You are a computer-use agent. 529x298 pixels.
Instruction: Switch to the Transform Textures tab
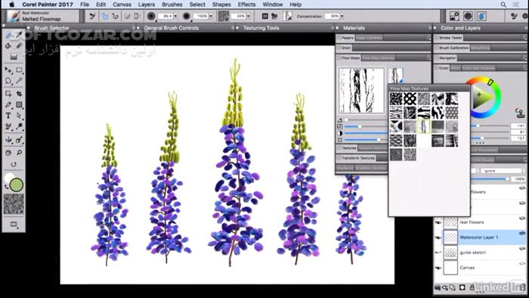coord(358,158)
